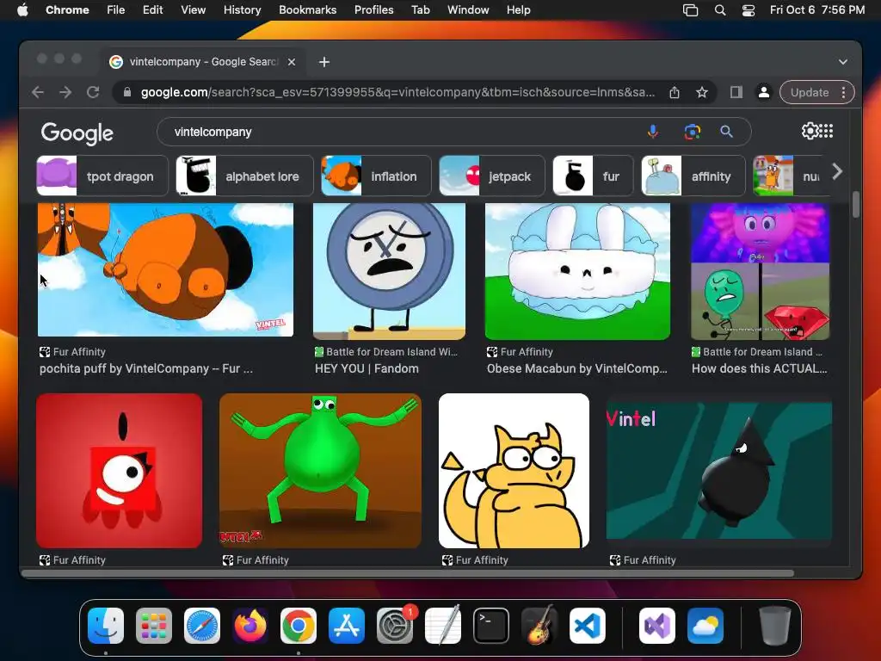Open How does this ACTUAL link
This screenshot has height=661, width=881.
point(759,368)
